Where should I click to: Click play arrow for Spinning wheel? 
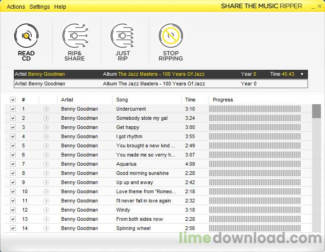pos(46,228)
